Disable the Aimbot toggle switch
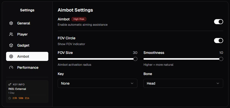This screenshot has height=108, width=230. [218, 22]
